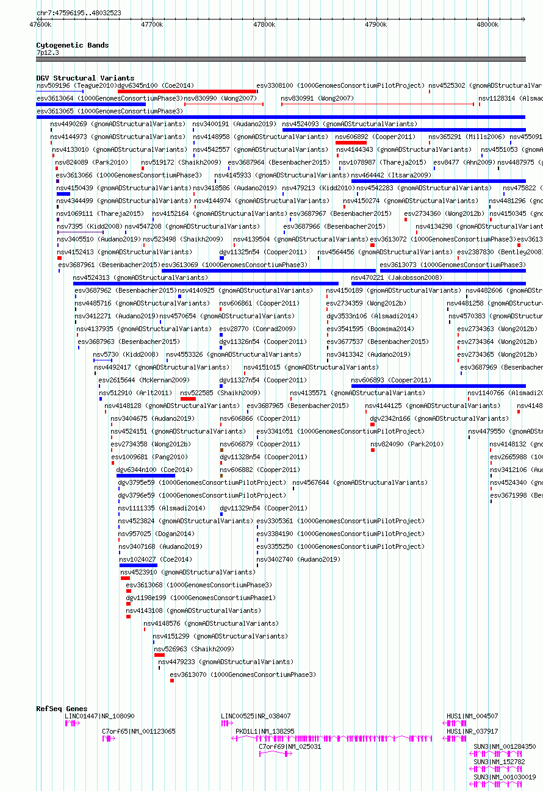
Task: Click PKD1L1 NM_138295 gene label
Action: coord(265,731)
